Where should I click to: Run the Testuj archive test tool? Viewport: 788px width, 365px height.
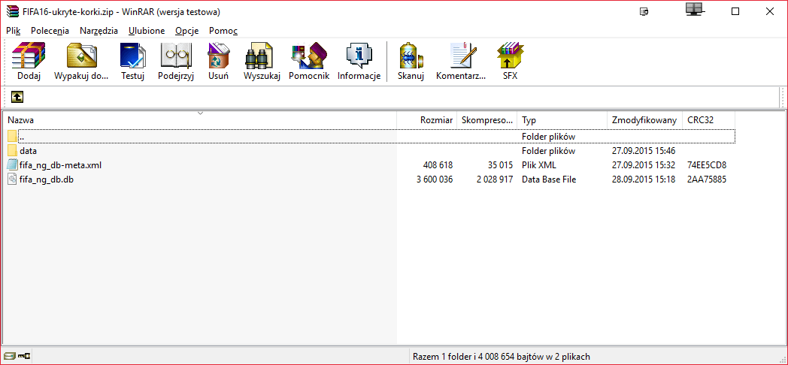click(133, 62)
